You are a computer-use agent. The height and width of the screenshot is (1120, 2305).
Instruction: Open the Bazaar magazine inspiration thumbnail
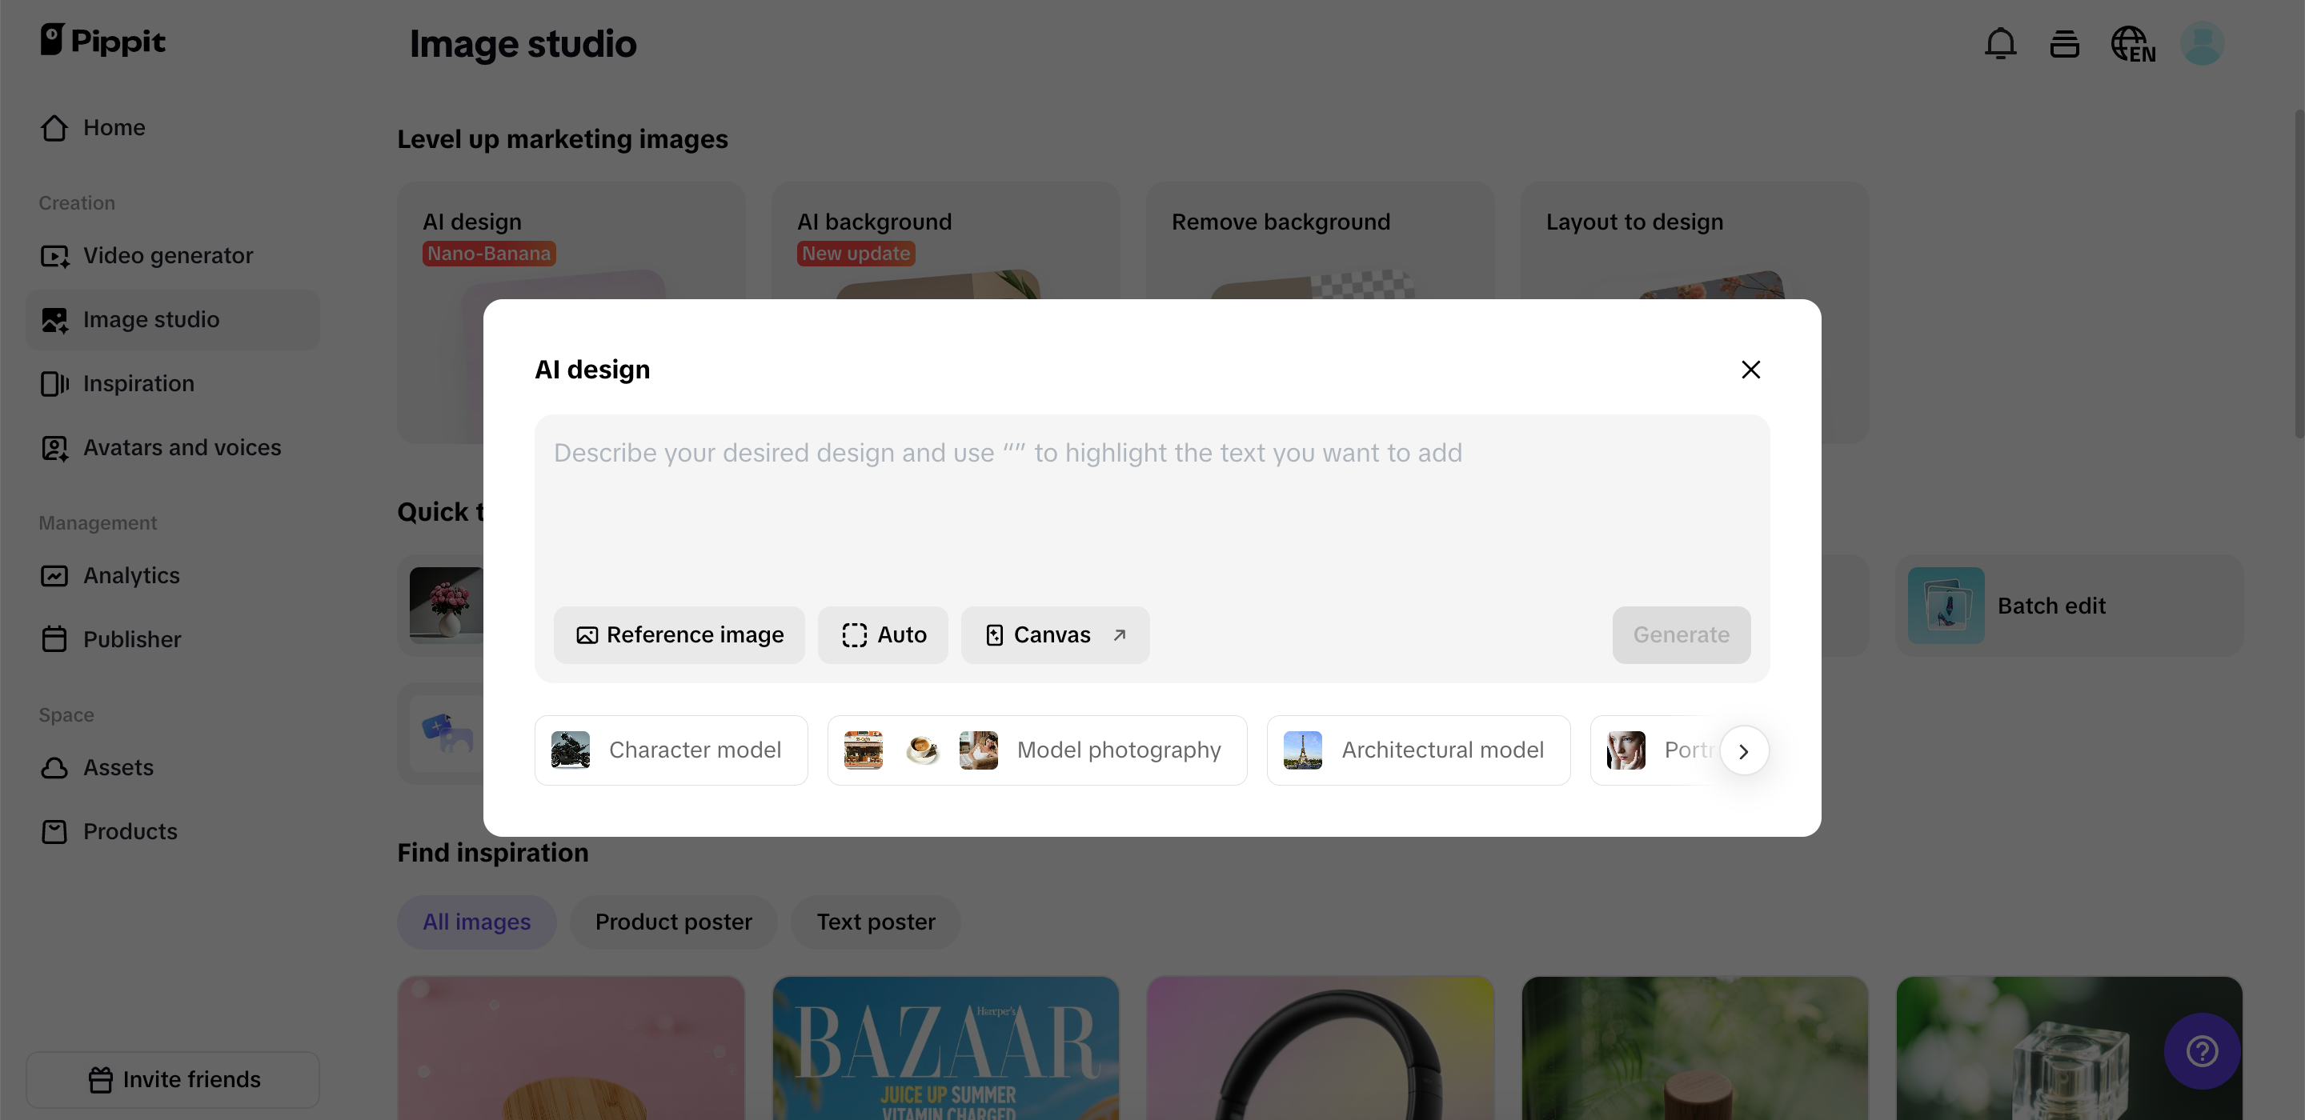pos(945,1047)
